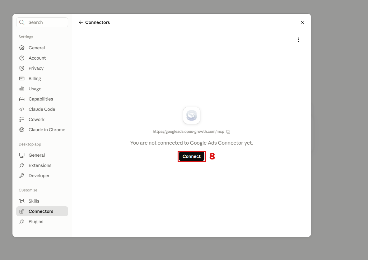
Task: Open Developer settings wrench item
Action: point(42,176)
